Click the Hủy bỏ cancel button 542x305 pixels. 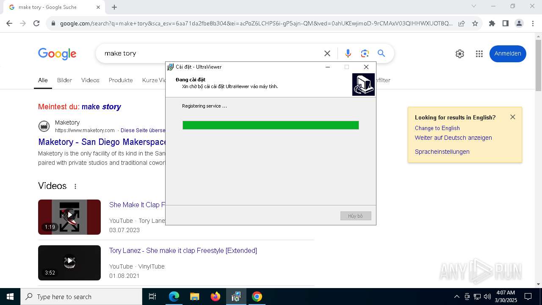(356, 216)
